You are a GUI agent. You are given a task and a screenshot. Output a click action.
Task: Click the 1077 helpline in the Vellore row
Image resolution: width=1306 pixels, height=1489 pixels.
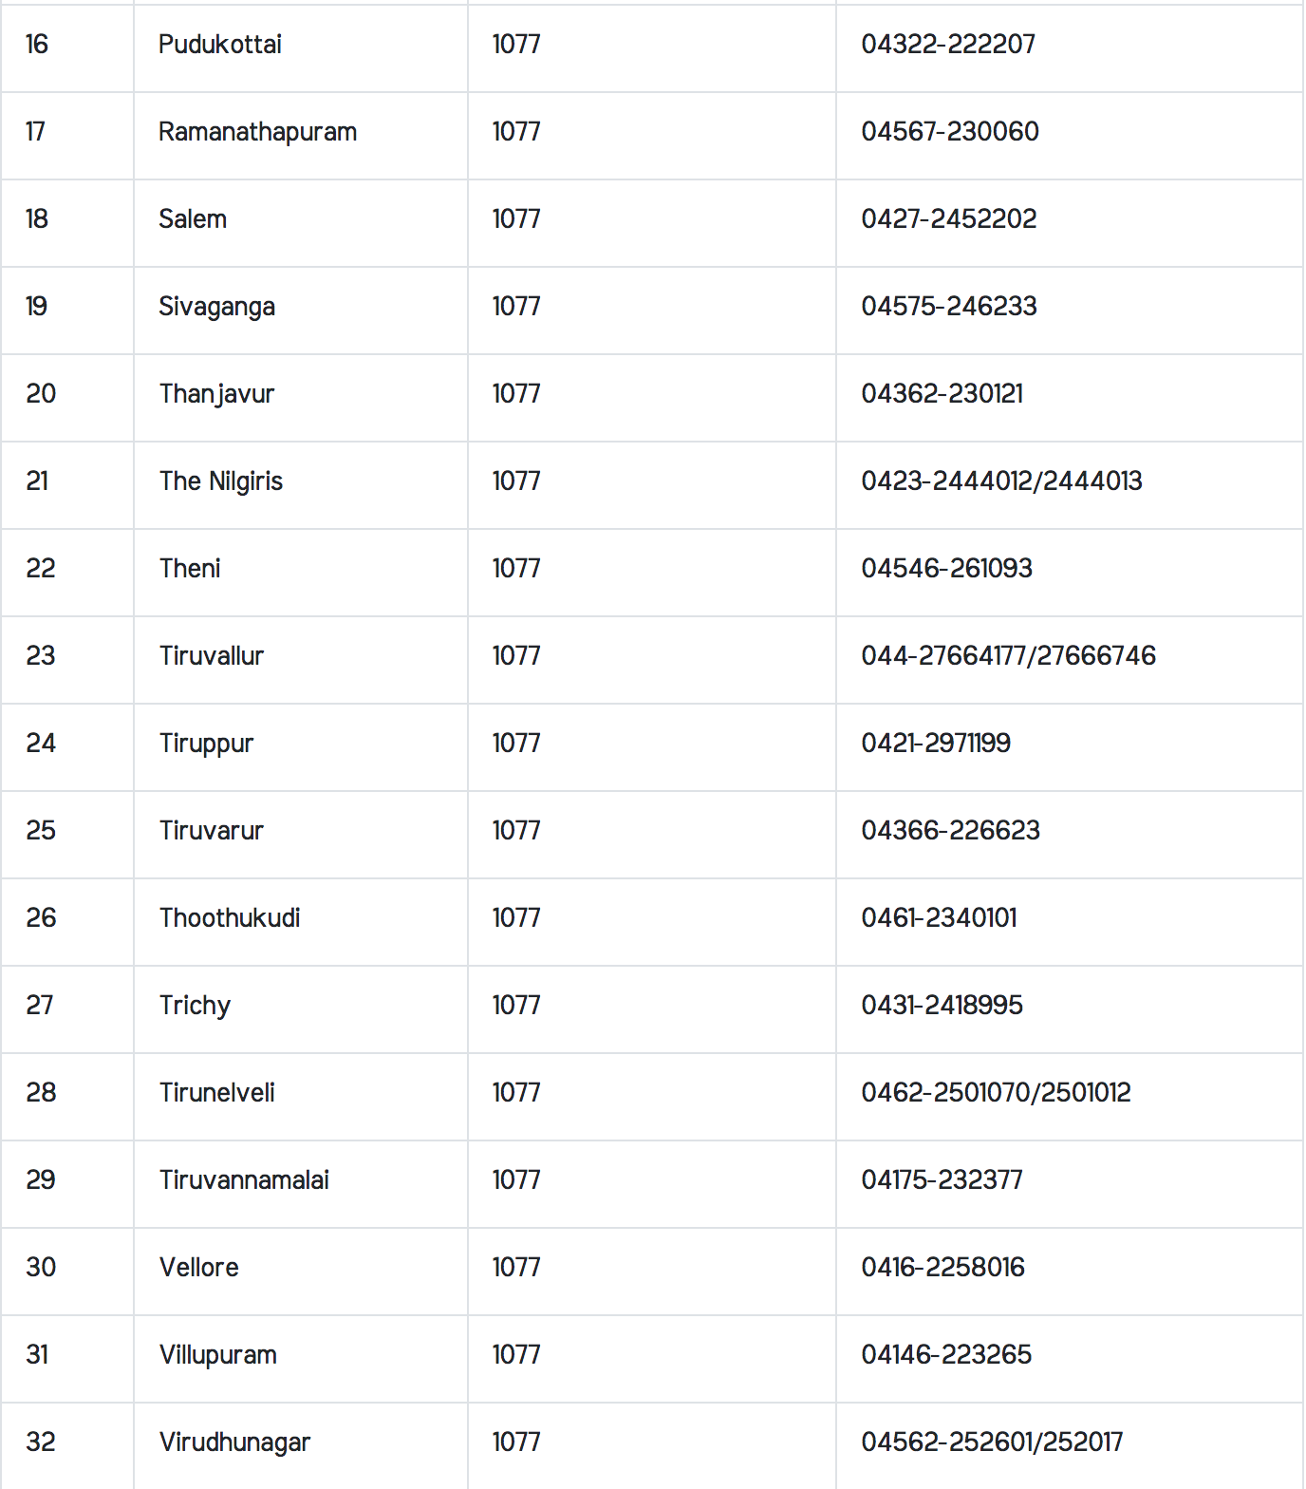[x=515, y=1268]
